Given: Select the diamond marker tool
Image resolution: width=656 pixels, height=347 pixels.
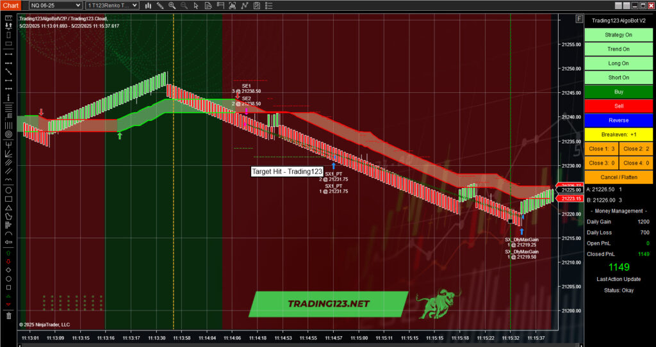Looking at the screenshot, I should [8, 270].
